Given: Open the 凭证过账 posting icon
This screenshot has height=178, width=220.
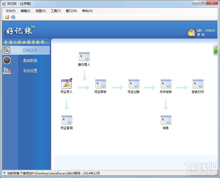Looking at the screenshot, I should coord(134,84).
